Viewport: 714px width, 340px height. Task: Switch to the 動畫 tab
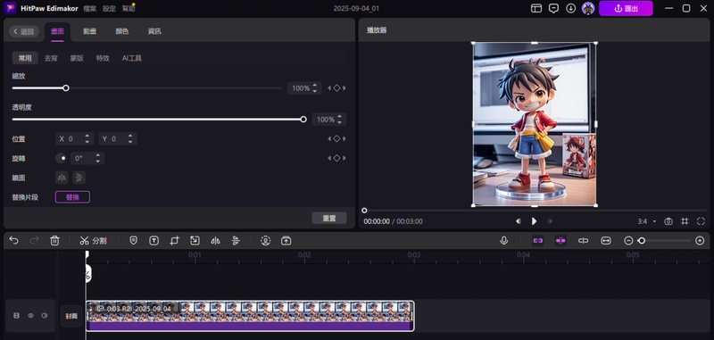pyautogui.click(x=90, y=31)
